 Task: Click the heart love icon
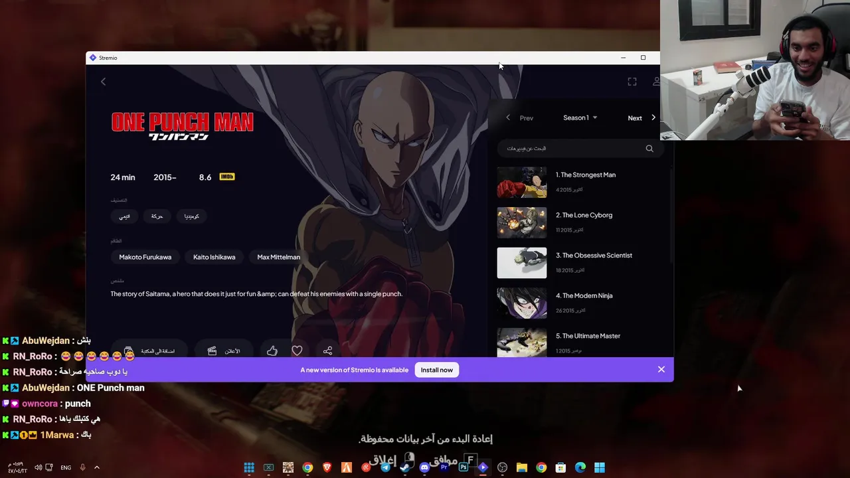coord(297,351)
